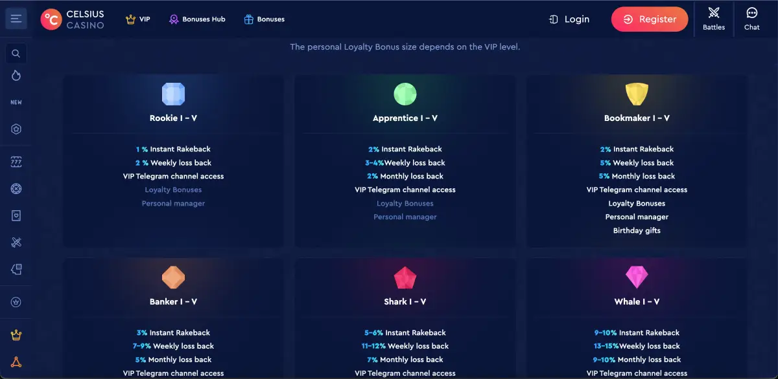The height and width of the screenshot is (379, 778).
Task: Click the Whale I-V gem thumbnail
Action: (637, 277)
